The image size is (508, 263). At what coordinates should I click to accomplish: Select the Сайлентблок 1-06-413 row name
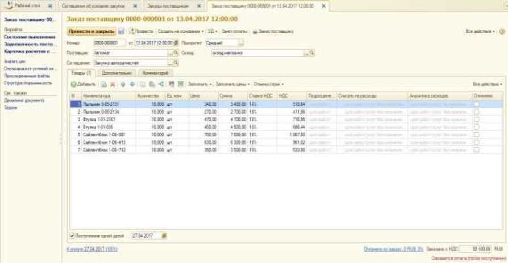coord(104,142)
